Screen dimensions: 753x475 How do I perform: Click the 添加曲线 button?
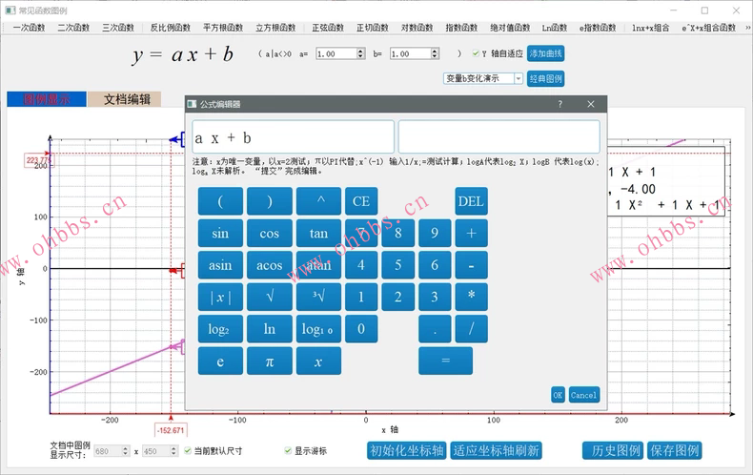[x=545, y=53]
